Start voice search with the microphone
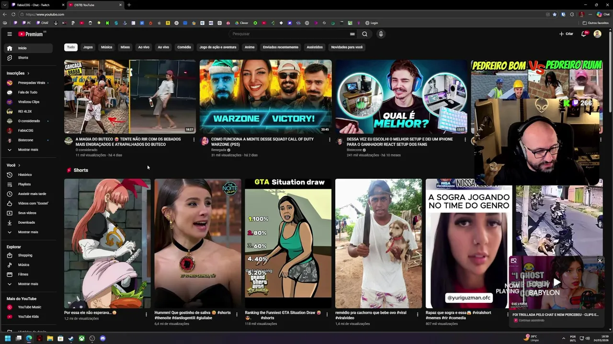The height and width of the screenshot is (344, 613). pyautogui.click(x=381, y=34)
